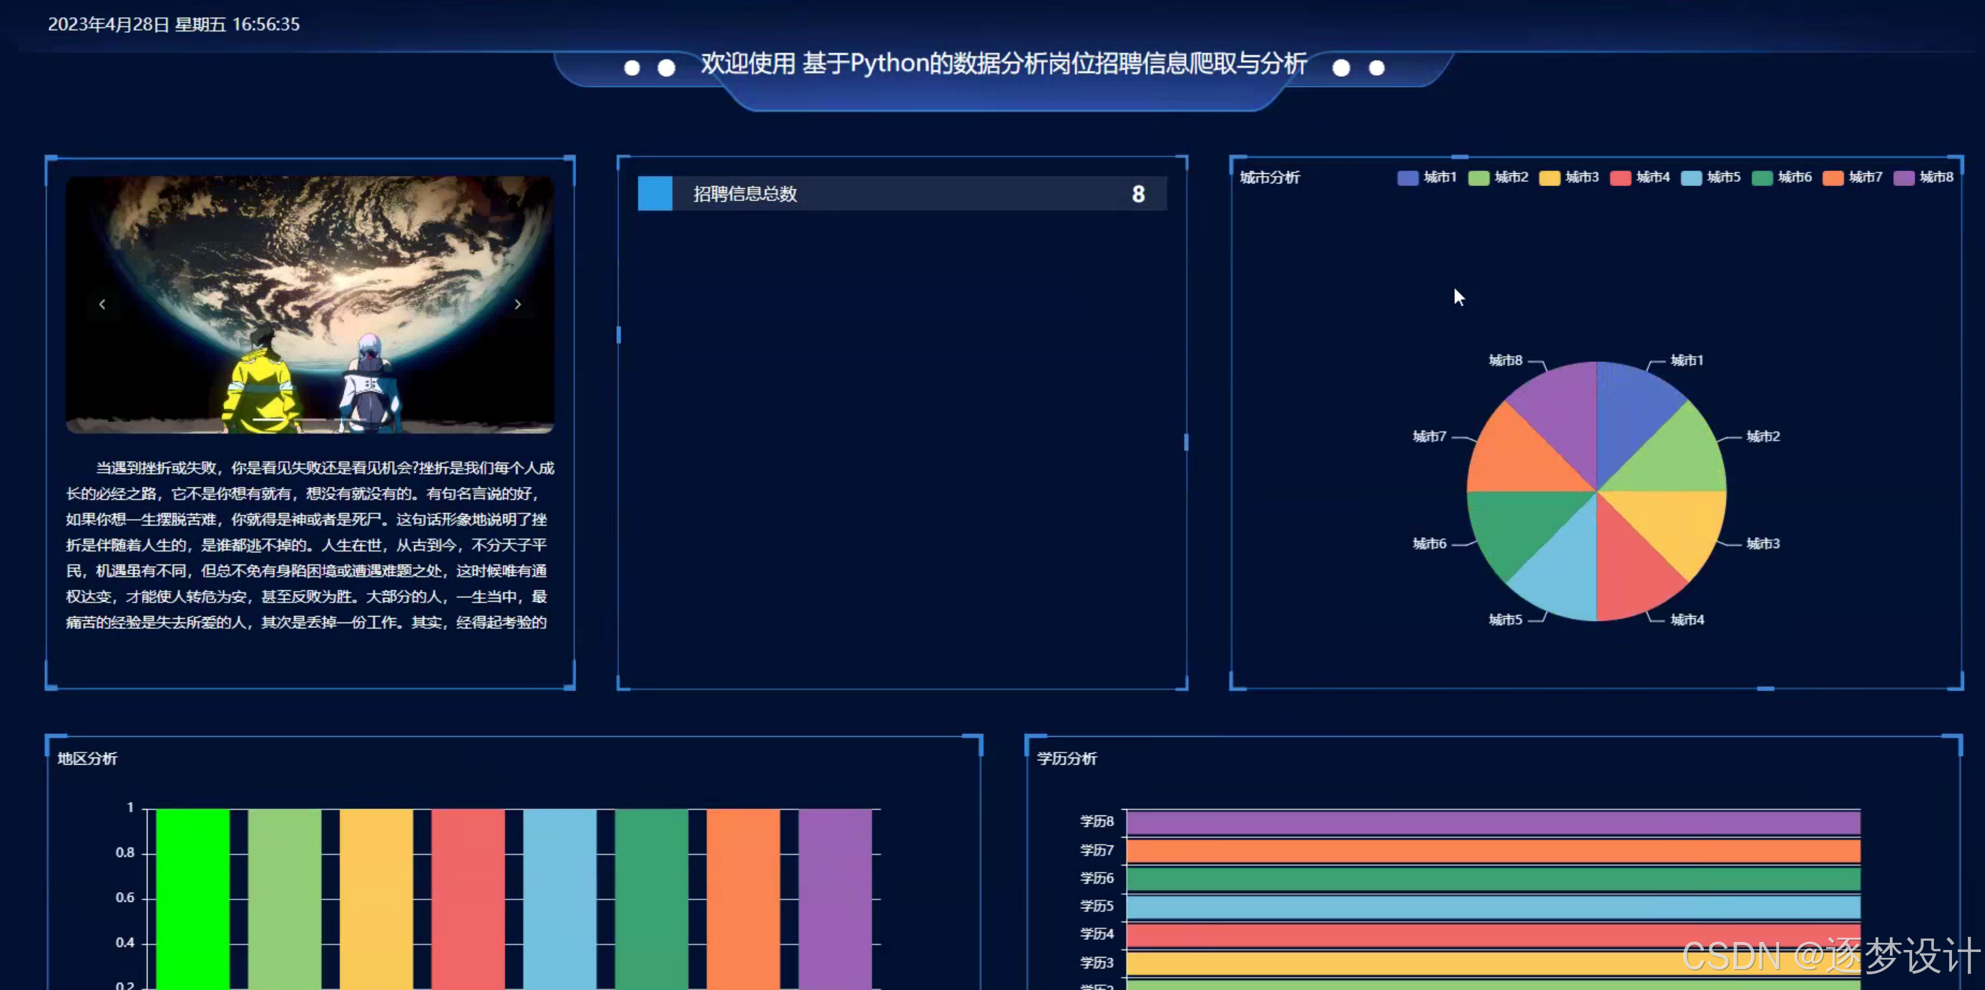Go to next carousel image arrow
1985x990 pixels.
pyautogui.click(x=517, y=304)
